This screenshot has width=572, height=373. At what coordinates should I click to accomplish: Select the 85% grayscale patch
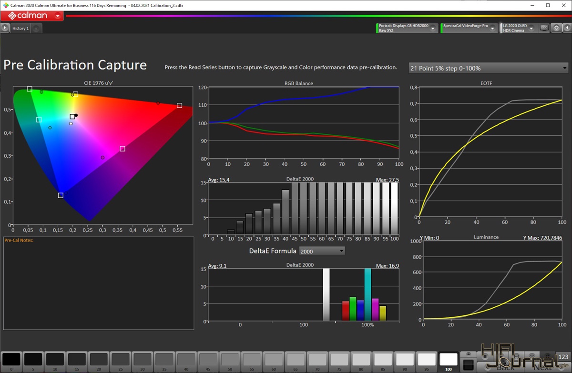click(383, 362)
